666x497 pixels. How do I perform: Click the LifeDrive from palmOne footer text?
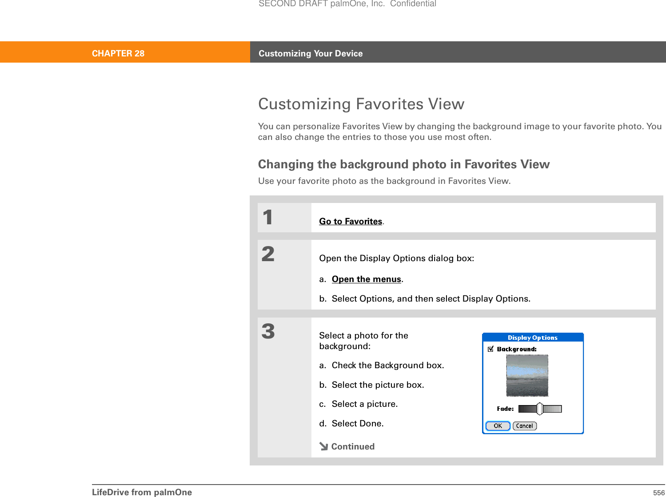(142, 492)
